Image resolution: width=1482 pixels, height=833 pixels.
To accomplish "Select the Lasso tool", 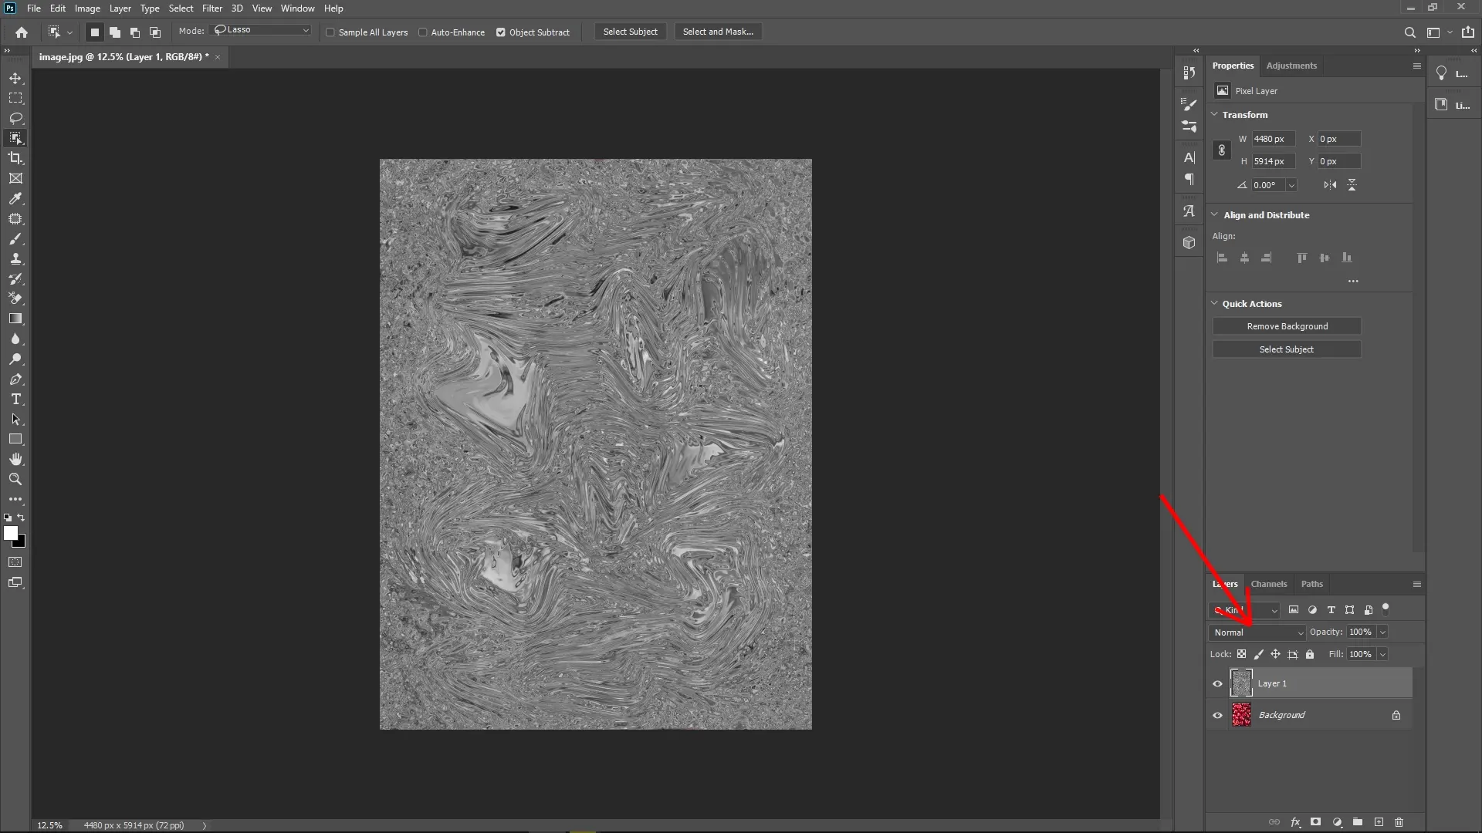I will tap(15, 118).
